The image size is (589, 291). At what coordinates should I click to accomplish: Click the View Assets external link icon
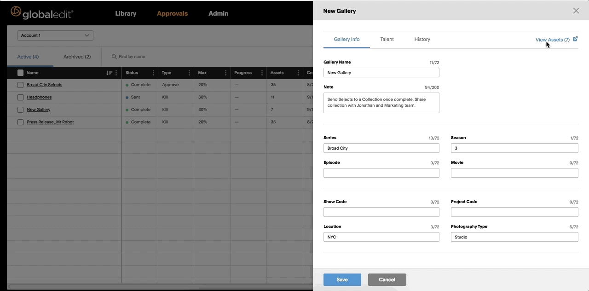coord(575,39)
